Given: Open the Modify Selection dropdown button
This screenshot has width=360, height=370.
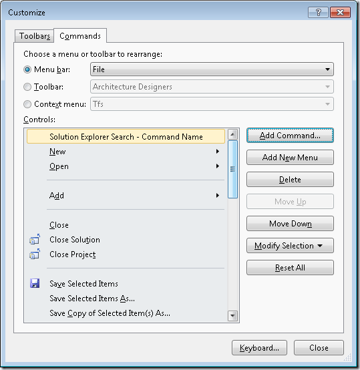Looking at the screenshot, I should 290,246.
